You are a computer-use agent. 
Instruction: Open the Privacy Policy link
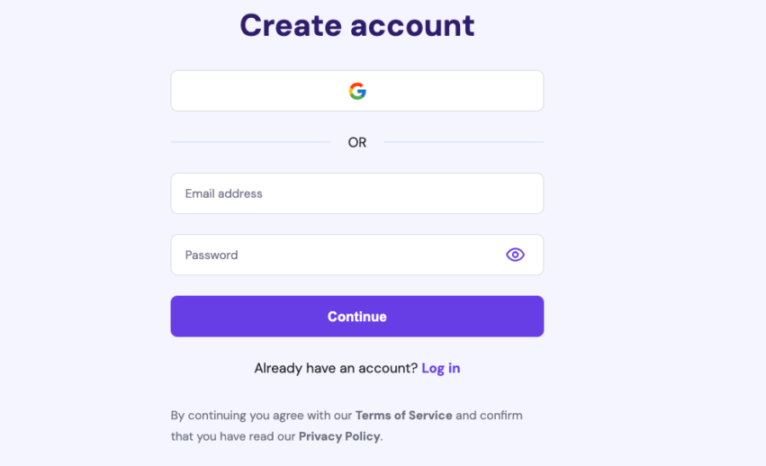coord(339,436)
